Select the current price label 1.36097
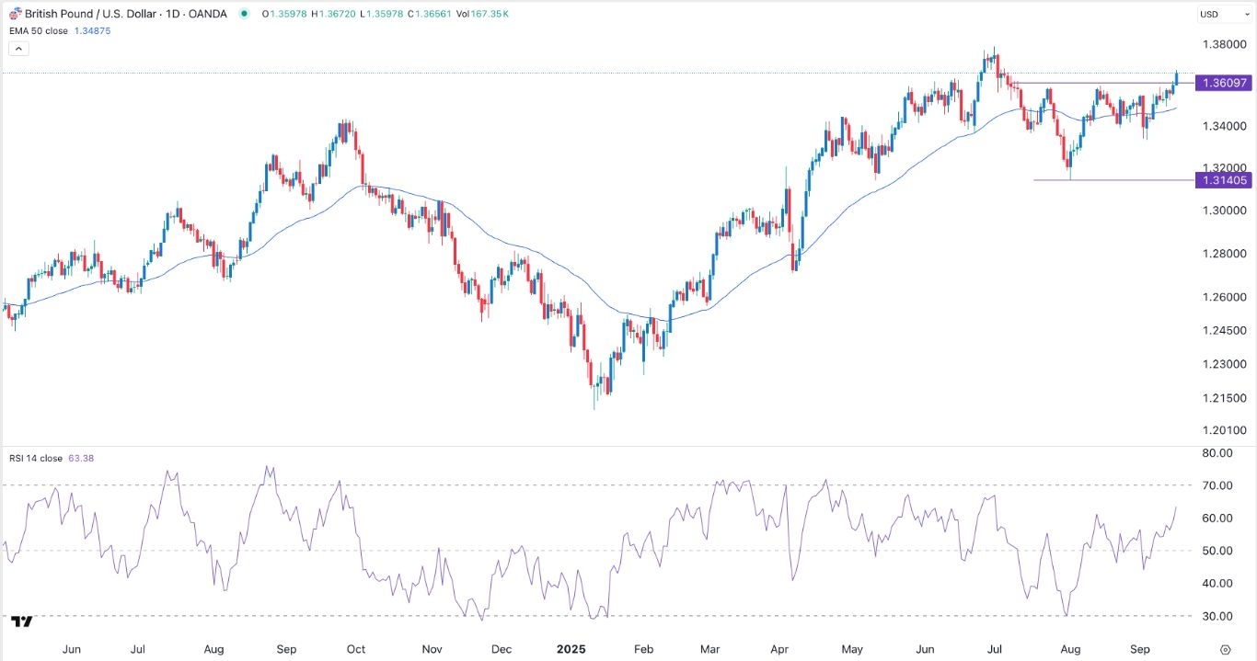This screenshot has height=661, width=1257. pyautogui.click(x=1226, y=83)
